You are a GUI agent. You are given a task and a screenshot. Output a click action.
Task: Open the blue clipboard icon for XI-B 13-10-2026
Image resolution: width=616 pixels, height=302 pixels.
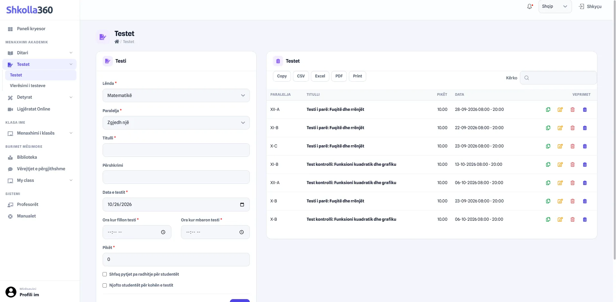pos(585,164)
